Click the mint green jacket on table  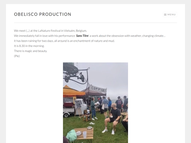click(71, 136)
